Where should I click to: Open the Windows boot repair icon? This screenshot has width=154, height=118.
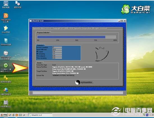[x=6, y=55]
